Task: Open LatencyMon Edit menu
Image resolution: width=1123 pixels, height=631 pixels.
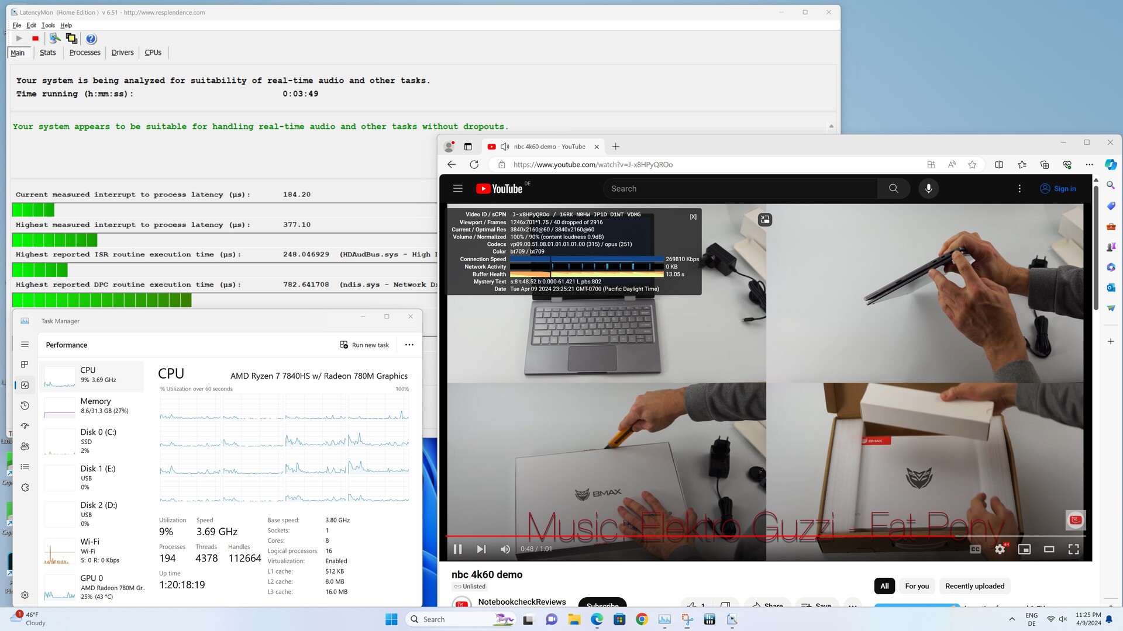Action: click(31, 25)
